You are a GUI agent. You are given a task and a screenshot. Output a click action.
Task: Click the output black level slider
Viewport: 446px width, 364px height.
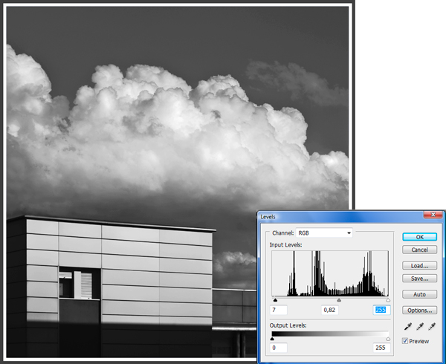click(x=273, y=338)
